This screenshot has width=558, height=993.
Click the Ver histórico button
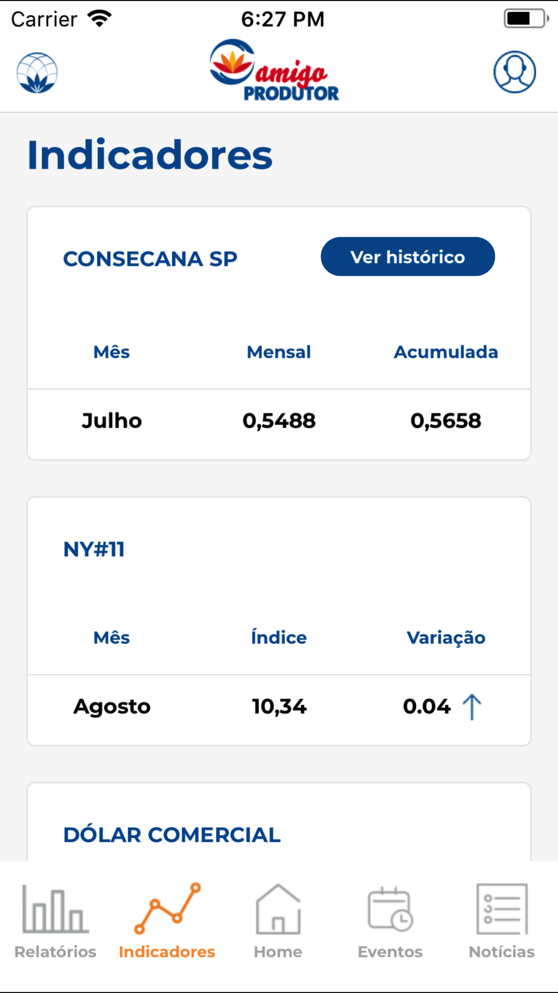tap(408, 256)
